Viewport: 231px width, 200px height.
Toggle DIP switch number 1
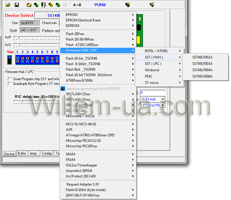[18, 60]
